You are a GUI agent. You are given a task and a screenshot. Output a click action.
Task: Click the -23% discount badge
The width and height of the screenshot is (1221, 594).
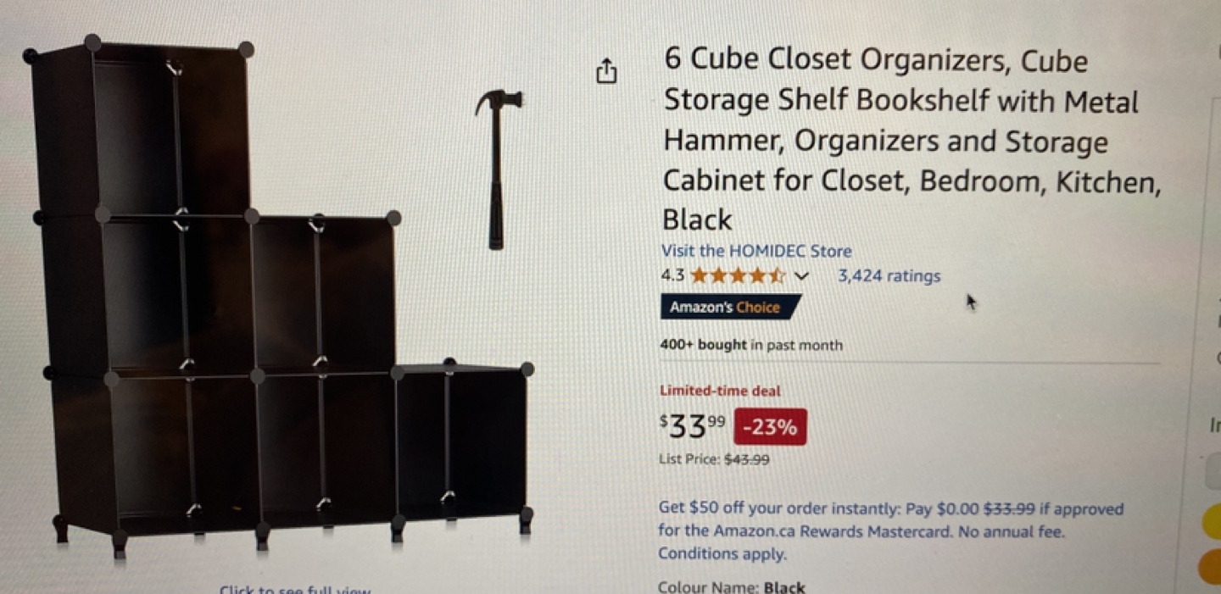(x=770, y=427)
